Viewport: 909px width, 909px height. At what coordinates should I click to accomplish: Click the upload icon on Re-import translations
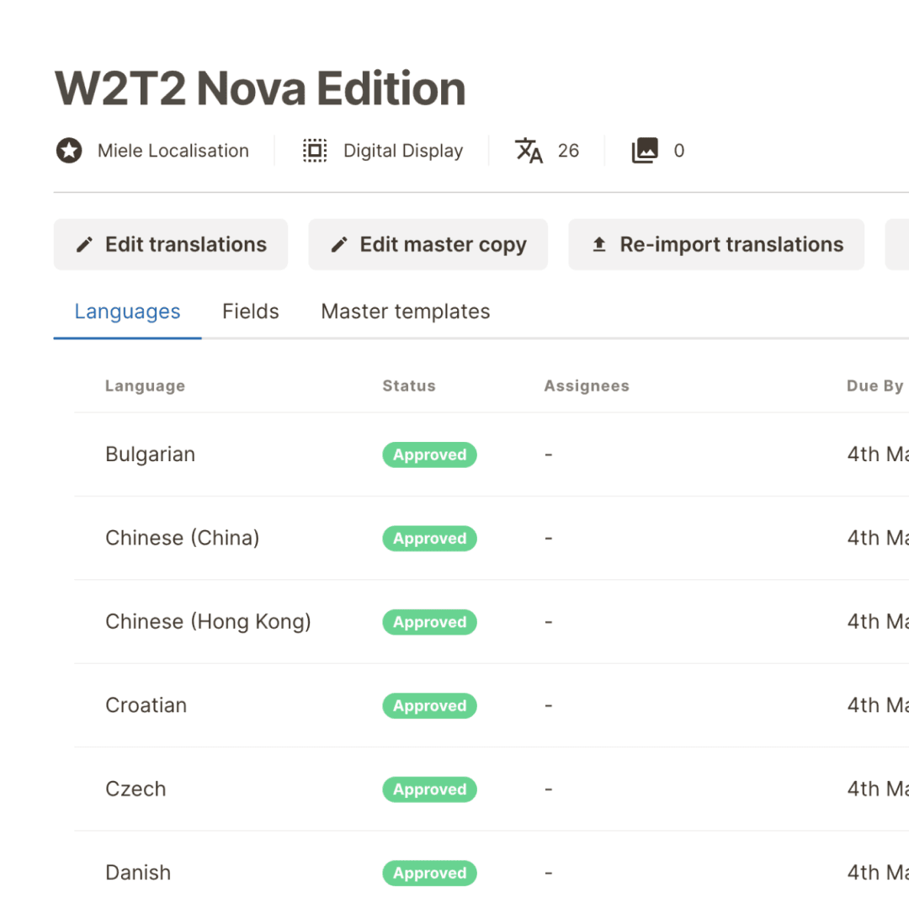point(598,244)
